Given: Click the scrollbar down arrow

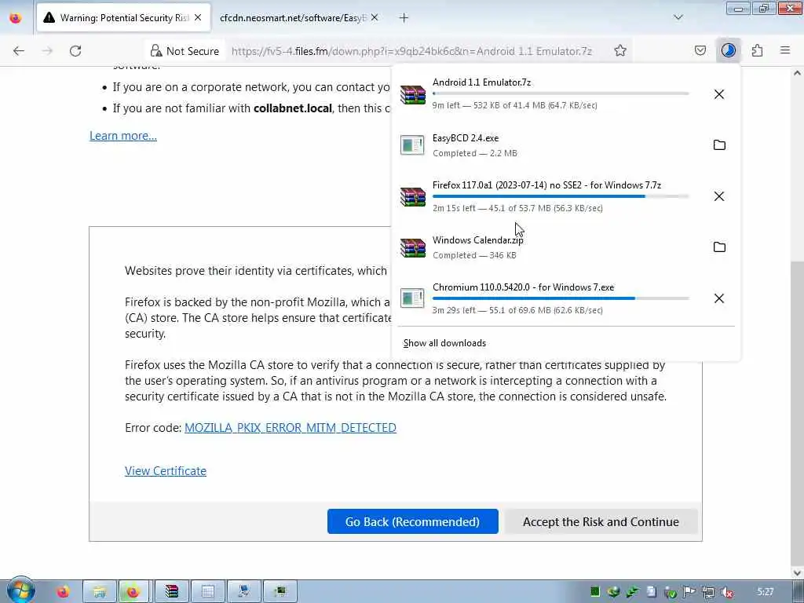Looking at the screenshot, I should tap(797, 572).
